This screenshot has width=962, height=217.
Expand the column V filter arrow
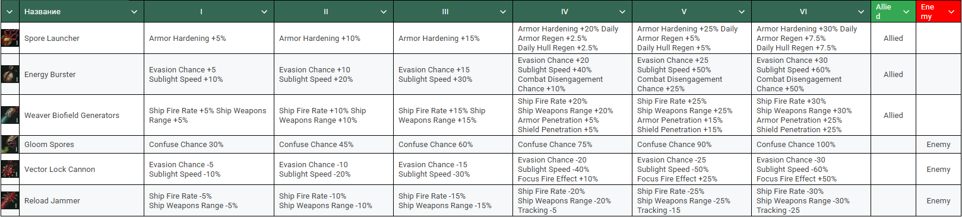pos(742,11)
